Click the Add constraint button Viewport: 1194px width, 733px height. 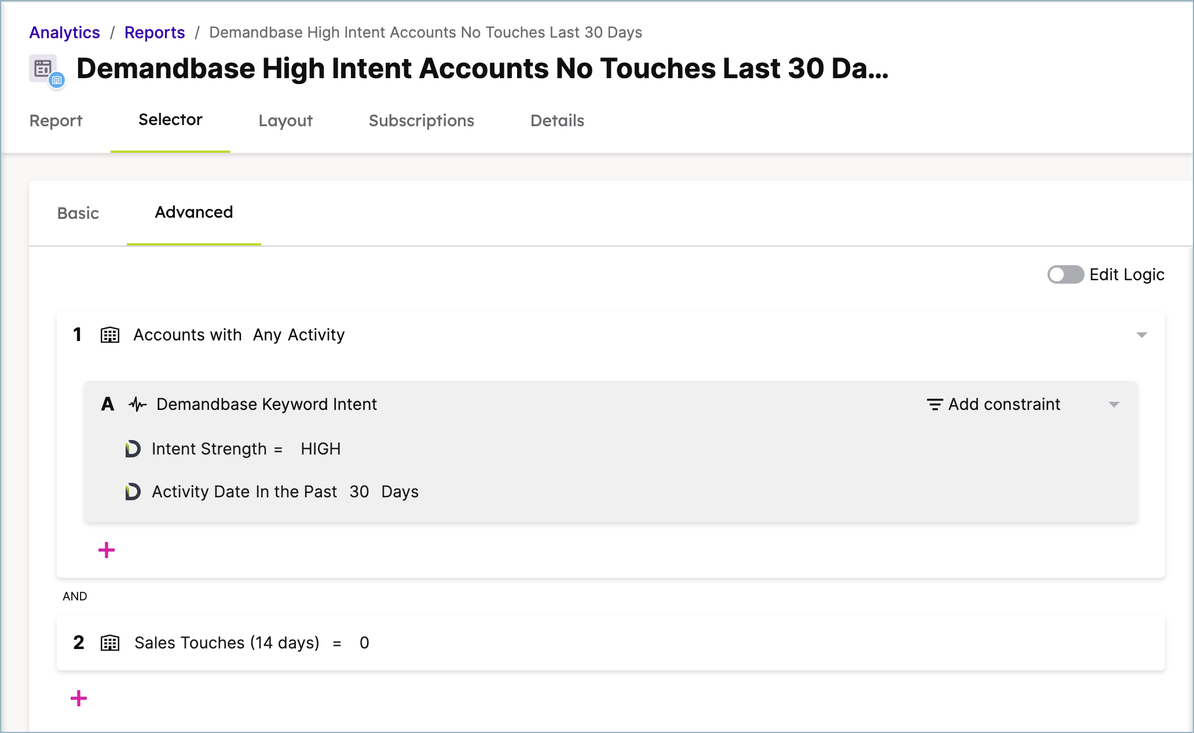[994, 404]
